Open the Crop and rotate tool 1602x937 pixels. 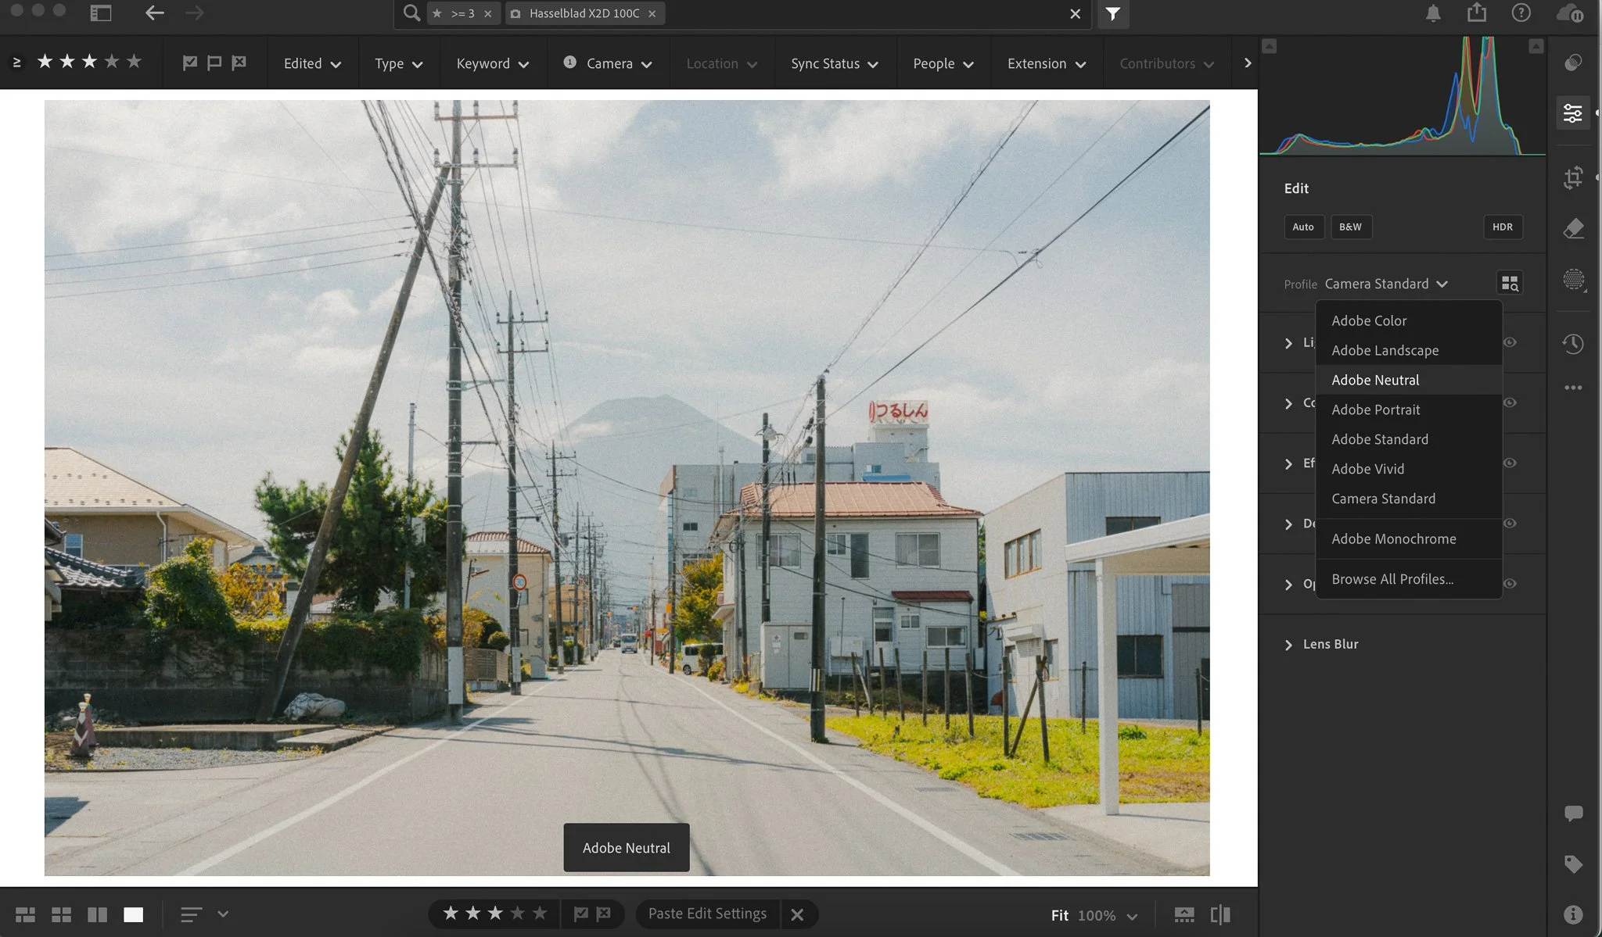pyautogui.click(x=1573, y=177)
